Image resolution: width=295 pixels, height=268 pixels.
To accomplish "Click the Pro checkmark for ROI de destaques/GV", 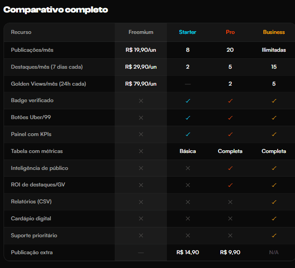I will pyautogui.click(x=230, y=185).
